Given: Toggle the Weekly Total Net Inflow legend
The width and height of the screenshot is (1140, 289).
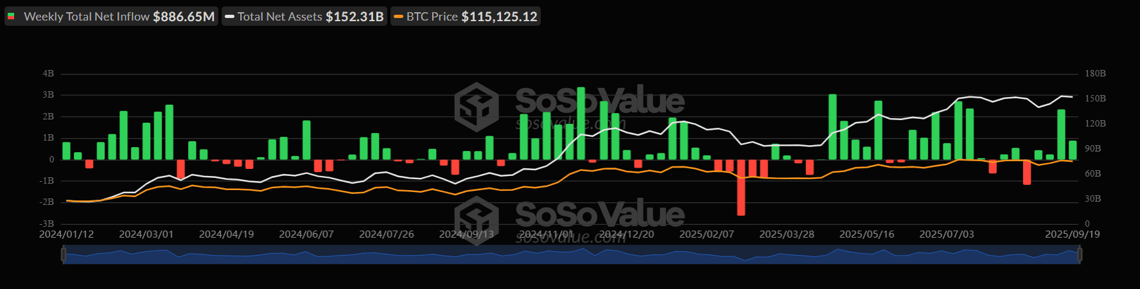Looking at the screenshot, I should [x=112, y=16].
